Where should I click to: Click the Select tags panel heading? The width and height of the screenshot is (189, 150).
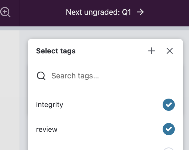56,51
